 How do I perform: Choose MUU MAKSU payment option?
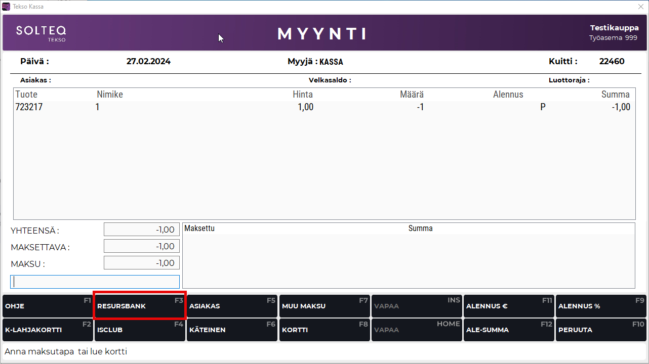(x=324, y=306)
